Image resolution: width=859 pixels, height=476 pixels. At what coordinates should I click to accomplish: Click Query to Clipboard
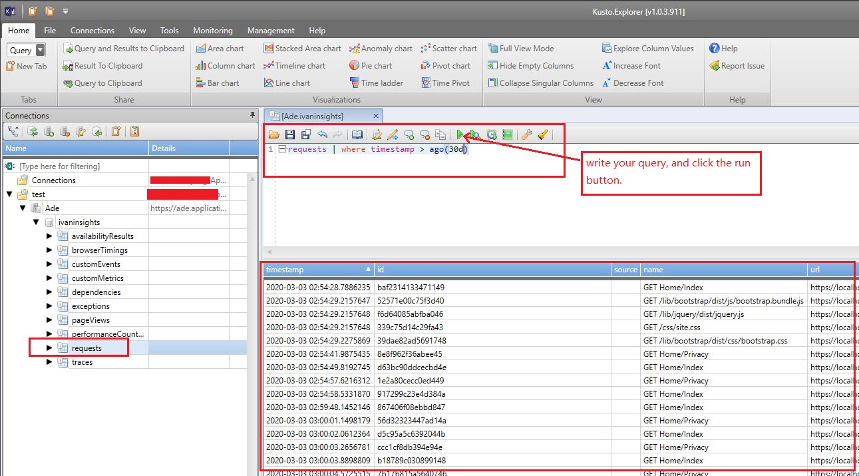click(x=102, y=83)
